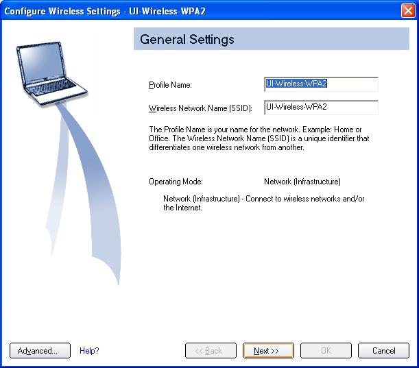Click the Profile Name text field
Screen dimensions: 419x368
321,84
